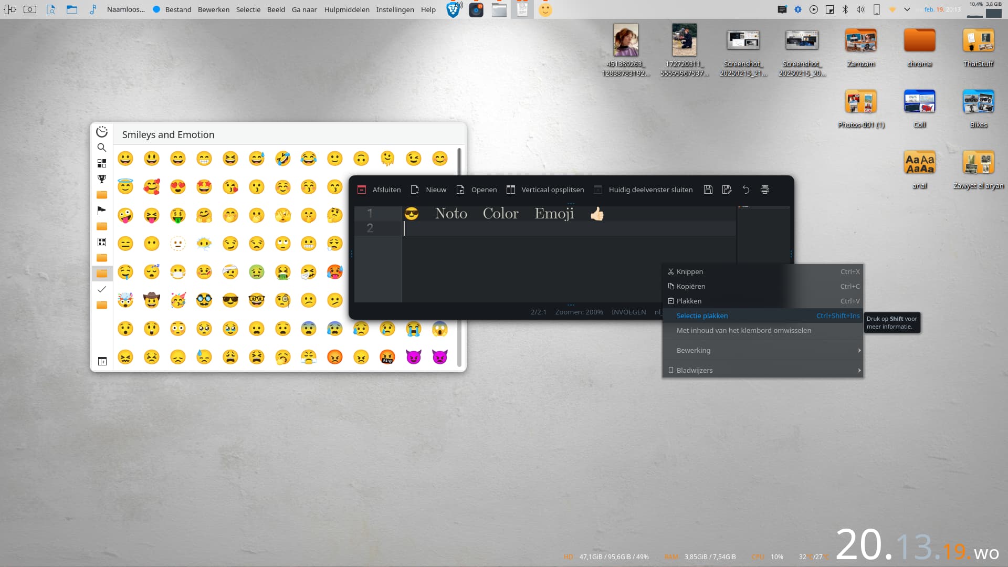Click the Bluetooth tray icon
This screenshot has width=1008, height=567.
coord(845,9)
